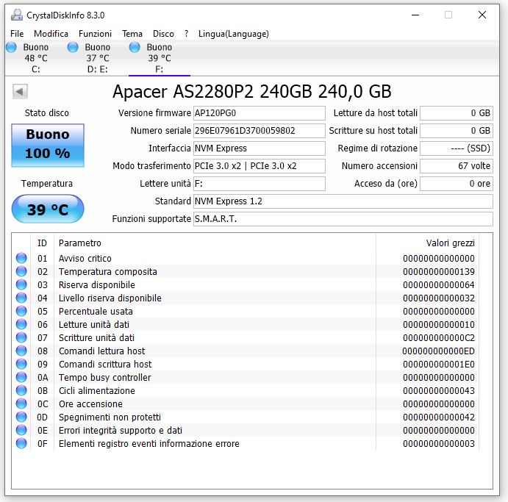Viewport: 508px width, 502px height.
Task: Click the C: drive blue status orb
Action: 11,47
